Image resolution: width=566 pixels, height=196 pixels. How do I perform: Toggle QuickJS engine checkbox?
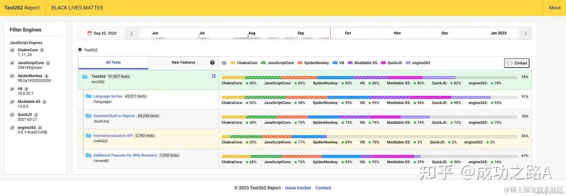click(x=12, y=115)
